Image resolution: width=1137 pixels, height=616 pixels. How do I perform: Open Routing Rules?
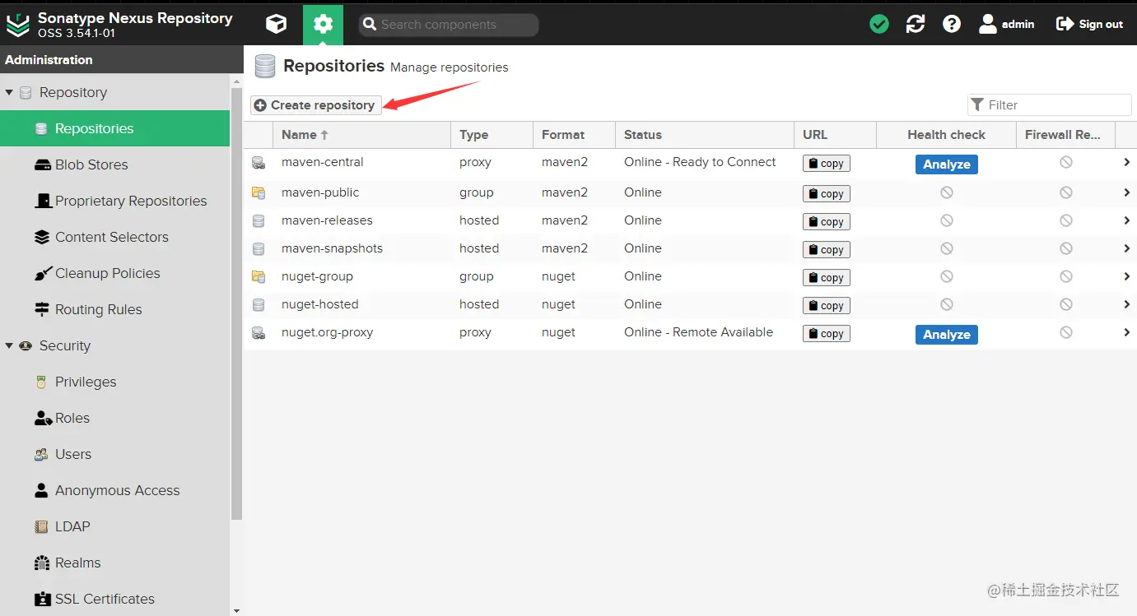coord(115,309)
